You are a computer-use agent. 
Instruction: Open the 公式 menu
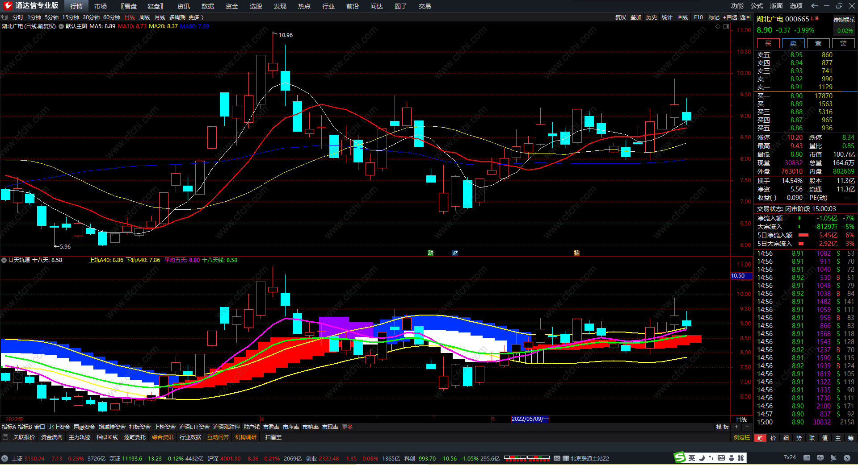click(x=757, y=6)
